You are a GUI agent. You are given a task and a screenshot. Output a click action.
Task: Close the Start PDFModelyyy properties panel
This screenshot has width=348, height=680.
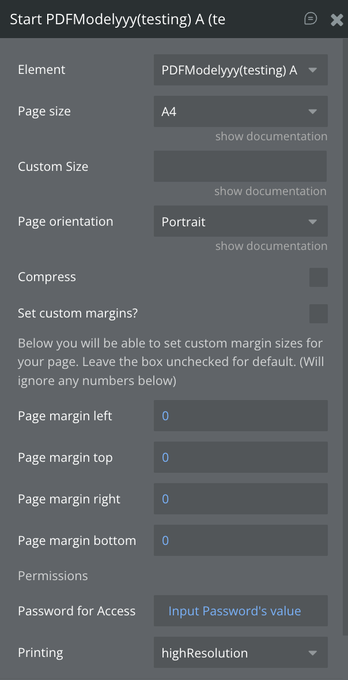[336, 20]
